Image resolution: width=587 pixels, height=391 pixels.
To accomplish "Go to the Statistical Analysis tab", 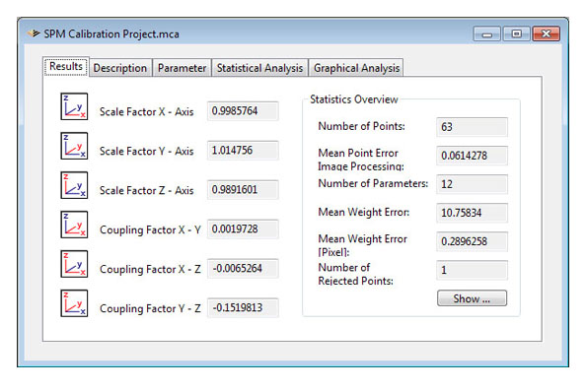I will click(x=259, y=68).
